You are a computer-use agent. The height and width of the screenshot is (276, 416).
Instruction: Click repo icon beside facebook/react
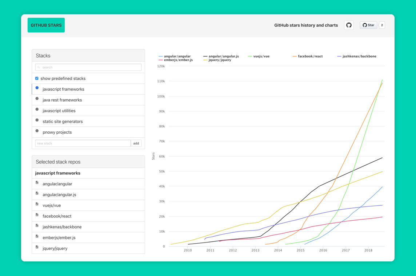37,214
